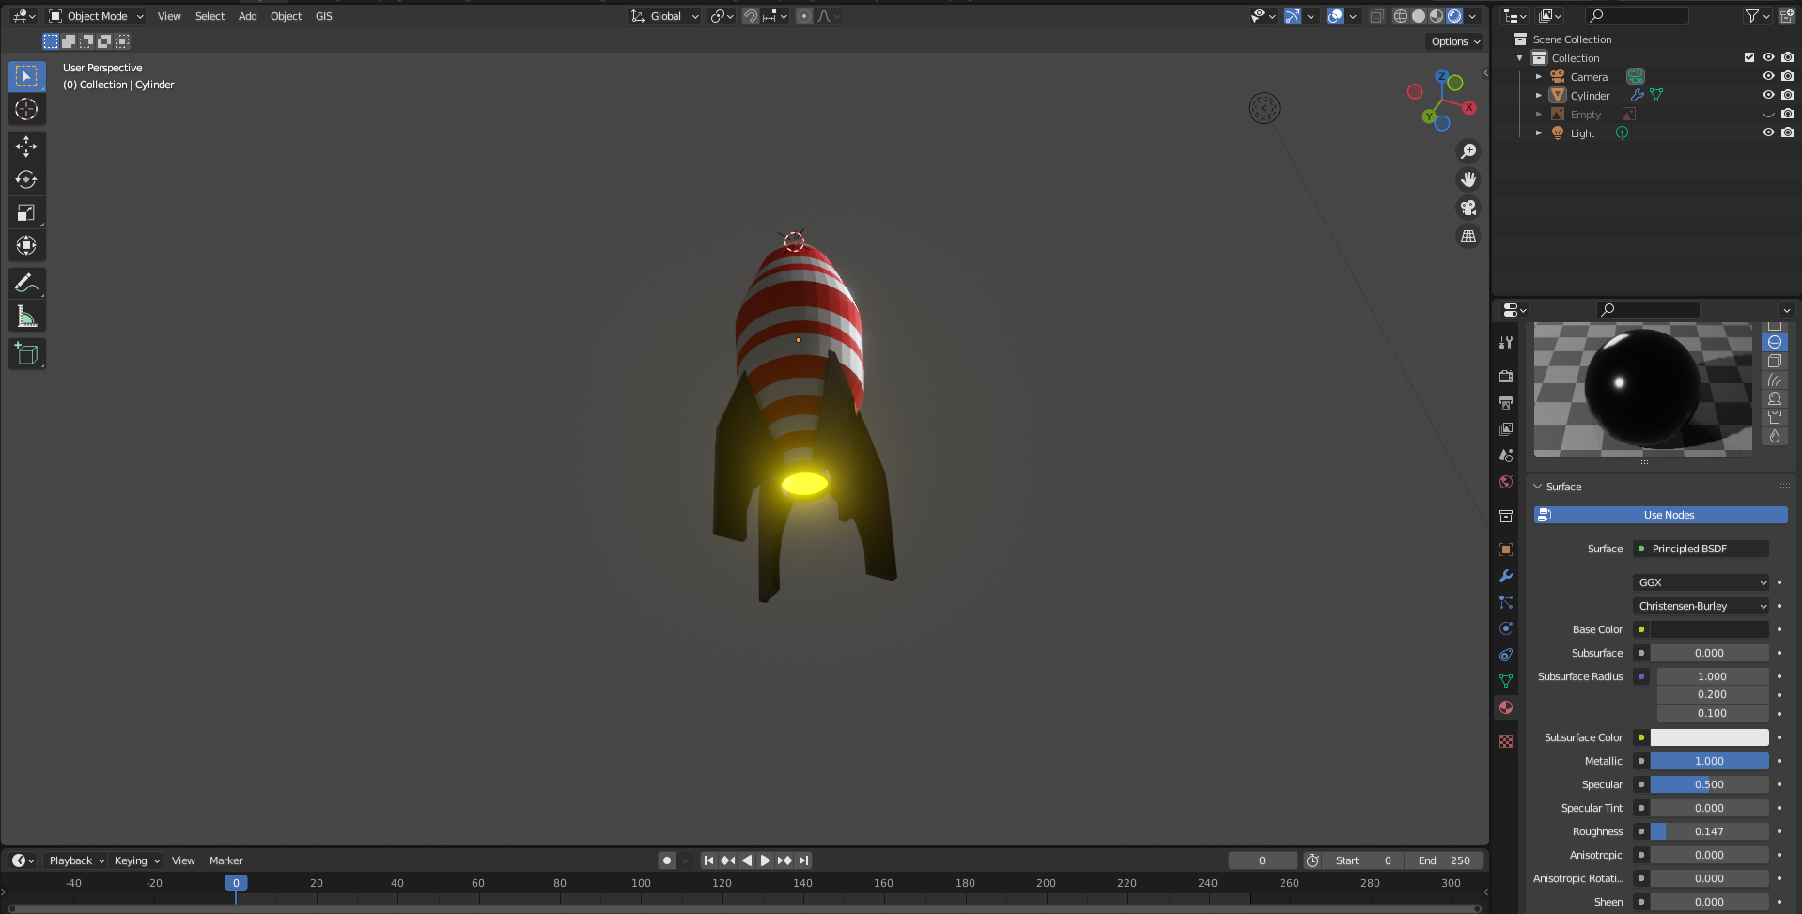
Task: Open the Playback popover in timeline
Action: click(x=76, y=860)
